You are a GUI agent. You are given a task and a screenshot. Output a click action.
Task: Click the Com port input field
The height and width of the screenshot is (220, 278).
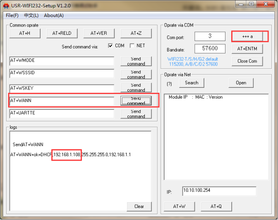click(210, 36)
